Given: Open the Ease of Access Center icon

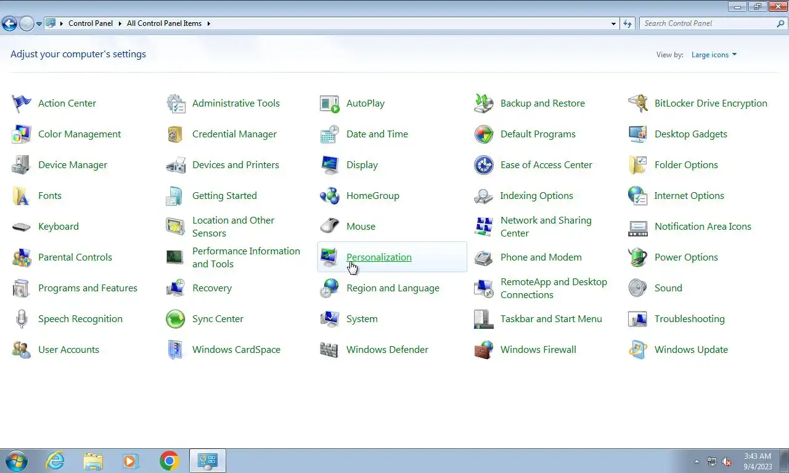Looking at the screenshot, I should click(484, 165).
